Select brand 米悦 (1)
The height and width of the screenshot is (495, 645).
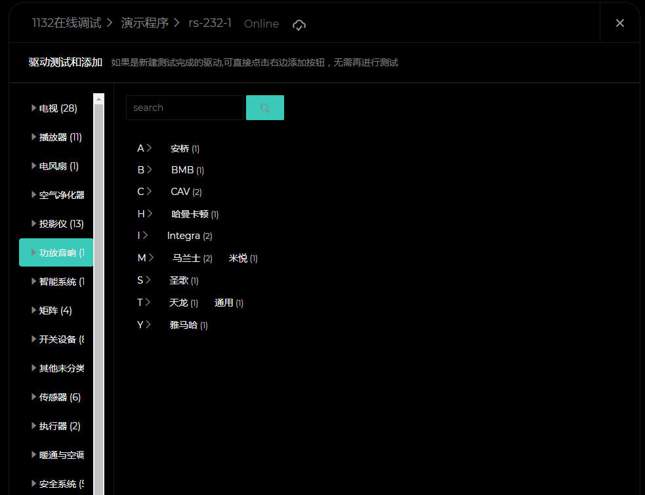tap(243, 258)
